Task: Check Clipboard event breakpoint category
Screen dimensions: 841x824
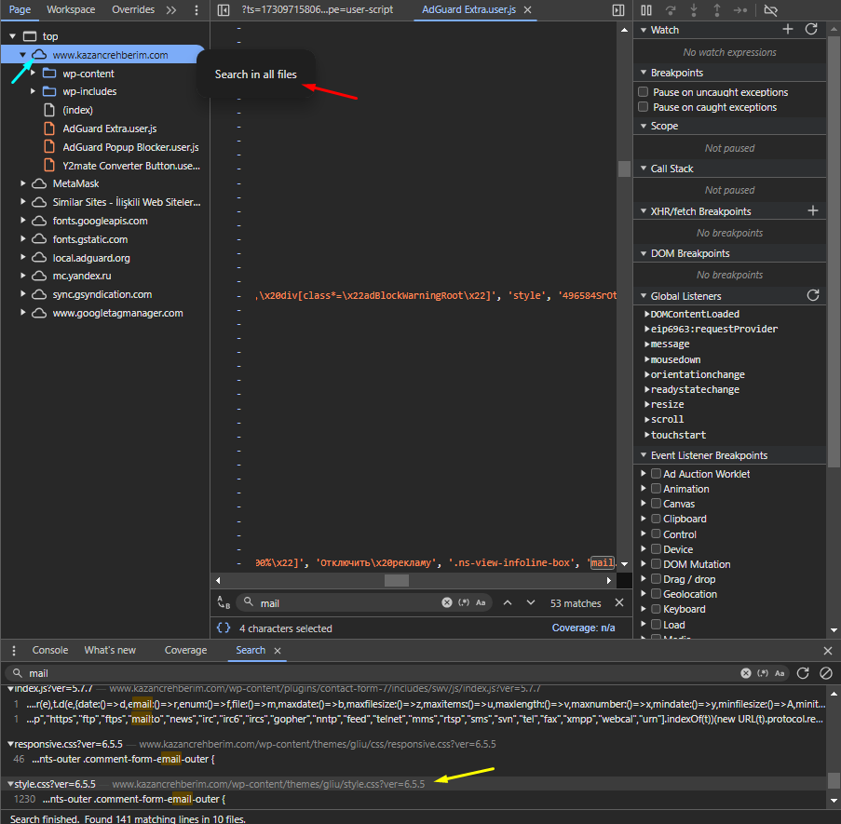Action: [x=656, y=519]
